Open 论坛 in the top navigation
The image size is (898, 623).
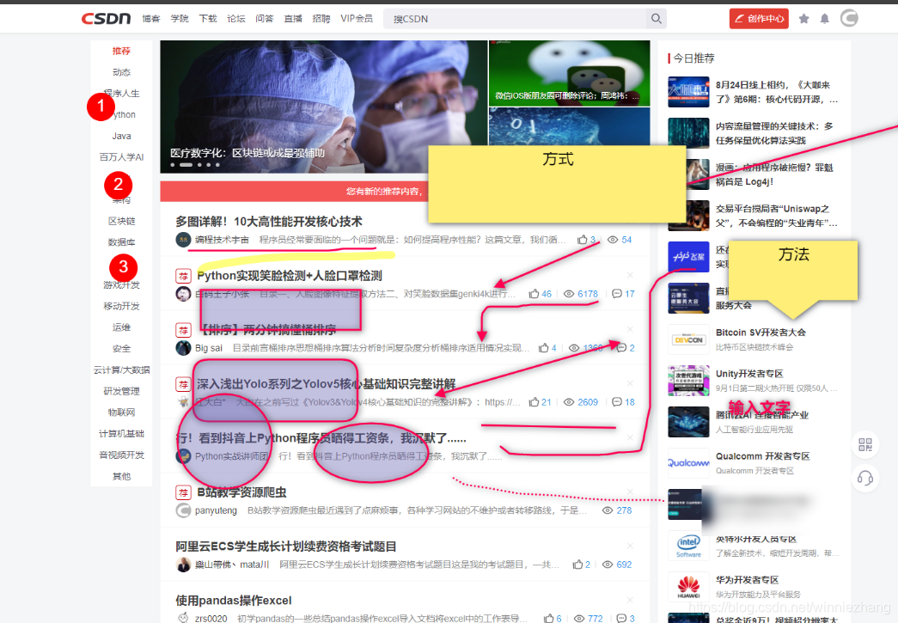236,18
